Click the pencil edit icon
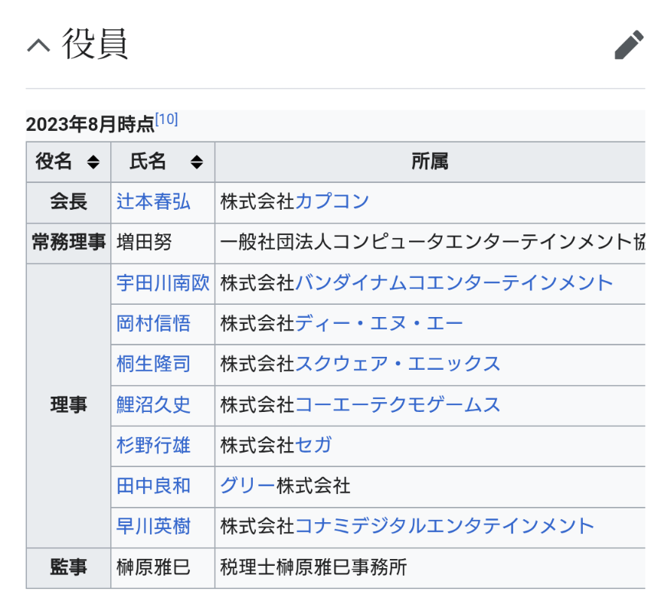 click(x=629, y=45)
